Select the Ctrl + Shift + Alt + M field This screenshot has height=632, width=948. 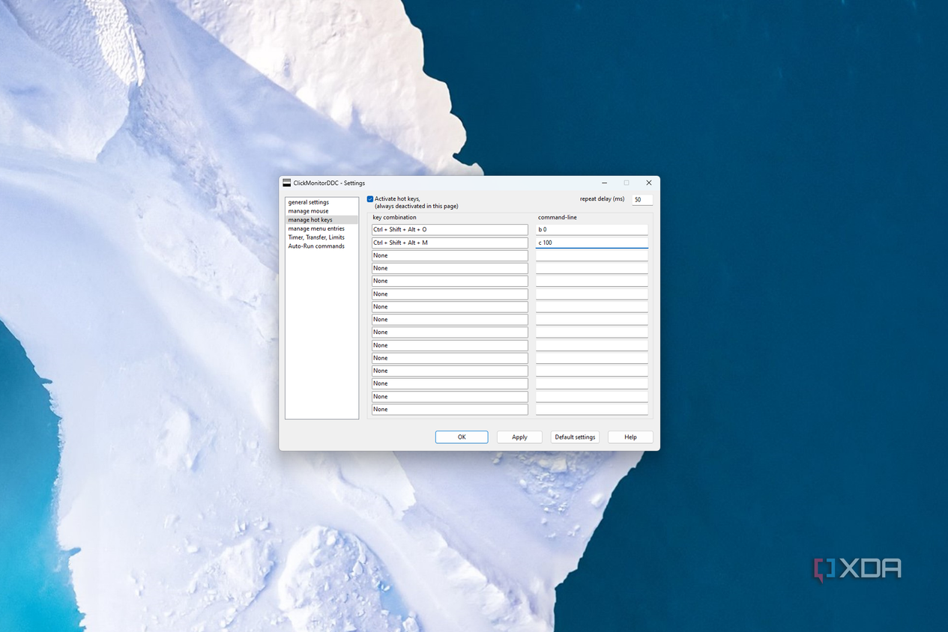[x=450, y=243]
